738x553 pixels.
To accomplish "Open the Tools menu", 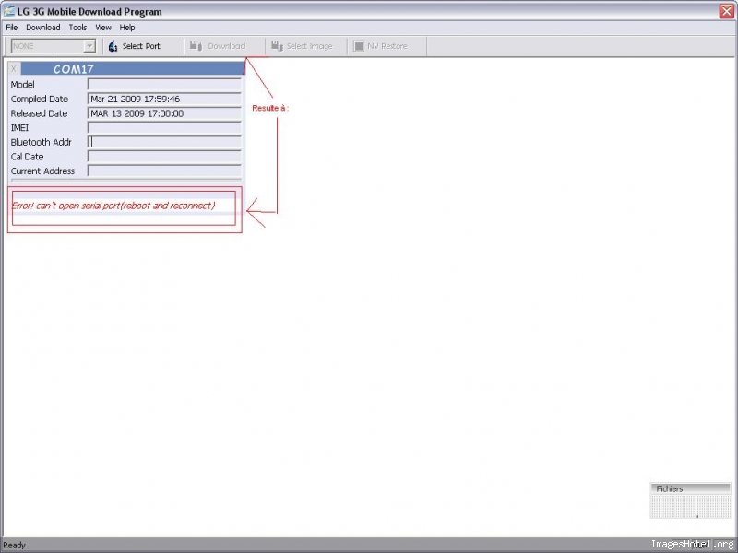I will pyautogui.click(x=77, y=28).
